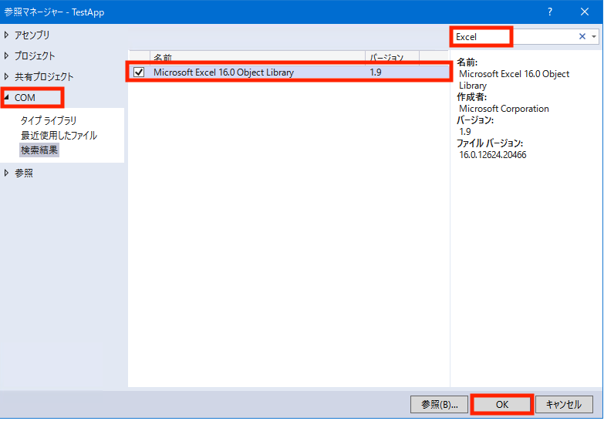Sort list by バージョン column header

[x=392, y=57]
